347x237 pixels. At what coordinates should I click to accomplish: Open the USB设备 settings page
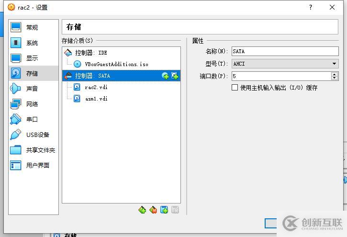point(34,135)
